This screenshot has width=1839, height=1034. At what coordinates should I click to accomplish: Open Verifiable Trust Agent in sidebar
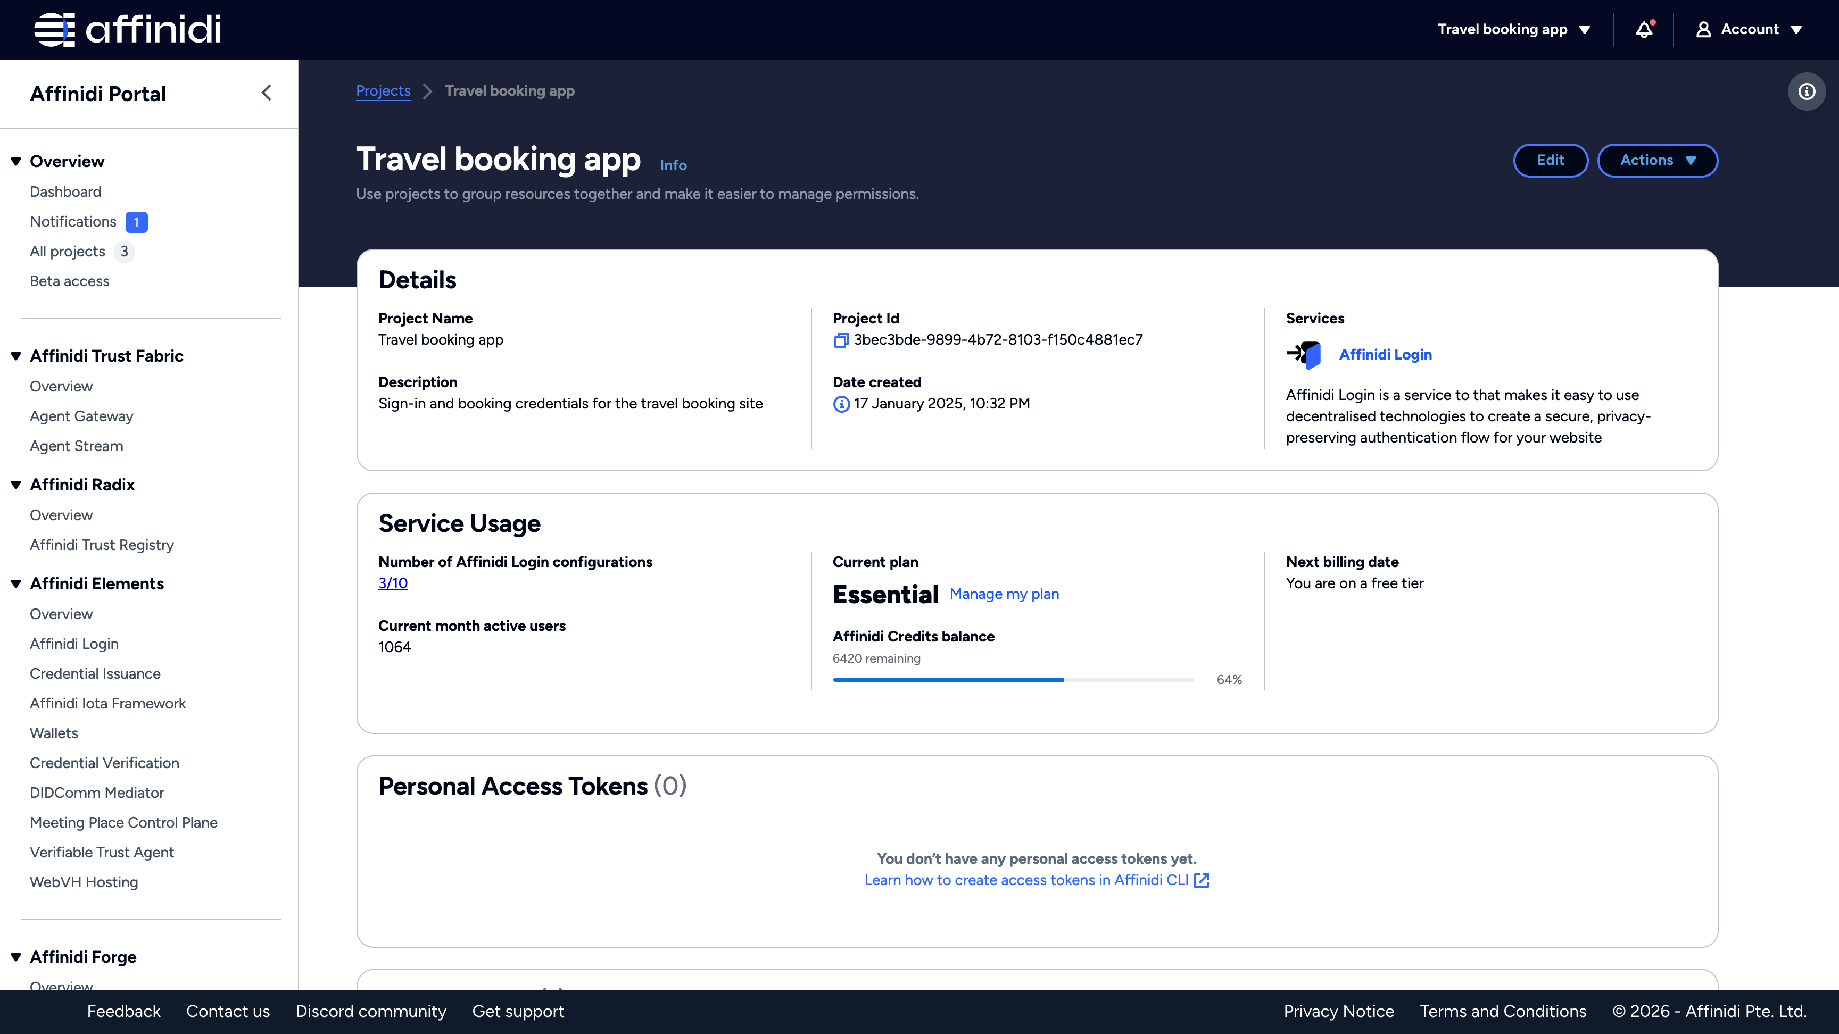[102, 853]
